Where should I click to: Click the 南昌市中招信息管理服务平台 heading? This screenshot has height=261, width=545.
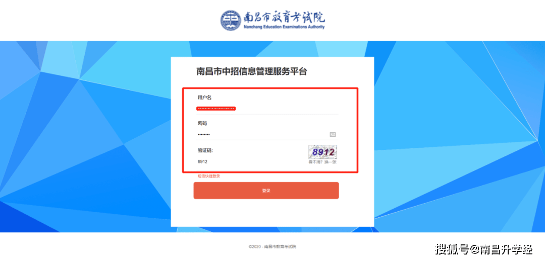tap(252, 72)
